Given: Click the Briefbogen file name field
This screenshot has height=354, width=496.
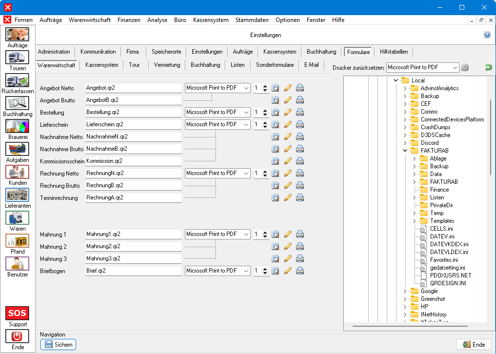Looking at the screenshot, I should click(x=133, y=271).
